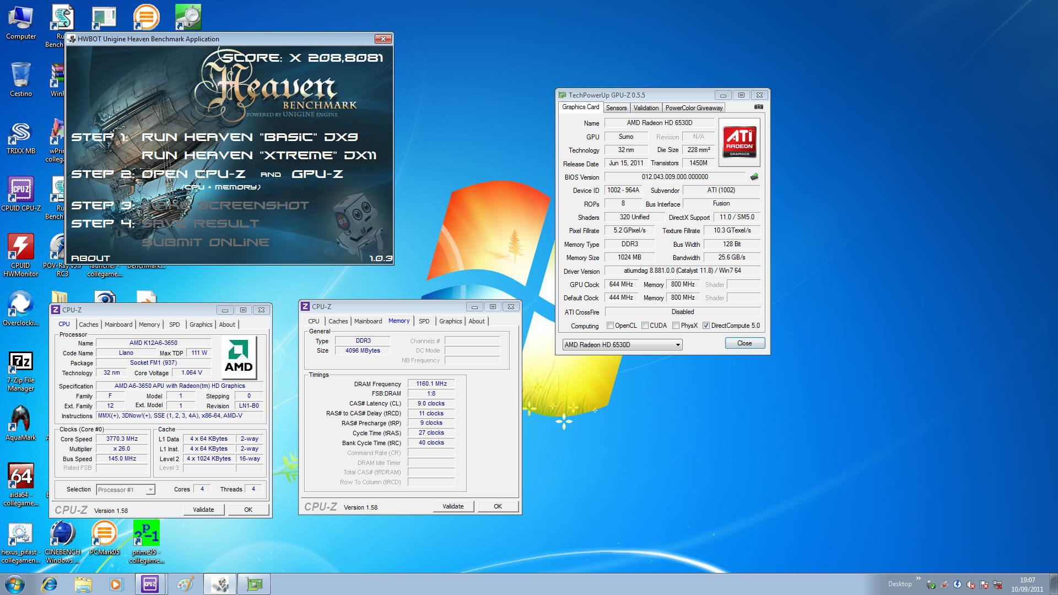Open the 7-Zip File Manager shortcut
The height and width of the screenshot is (595, 1058).
point(20,372)
